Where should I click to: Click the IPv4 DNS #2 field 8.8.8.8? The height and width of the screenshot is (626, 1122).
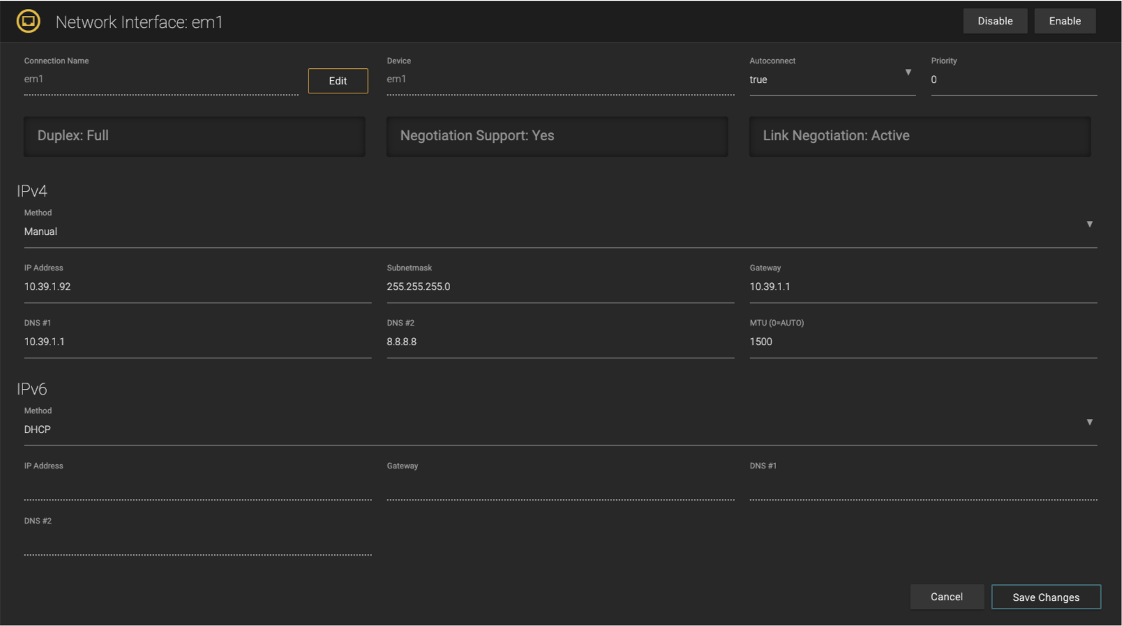(560, 342)
